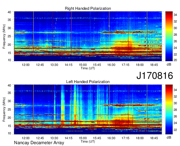
Task: Click the "40" frequency tick on the bottom plot
Action: tap(9, 85)
